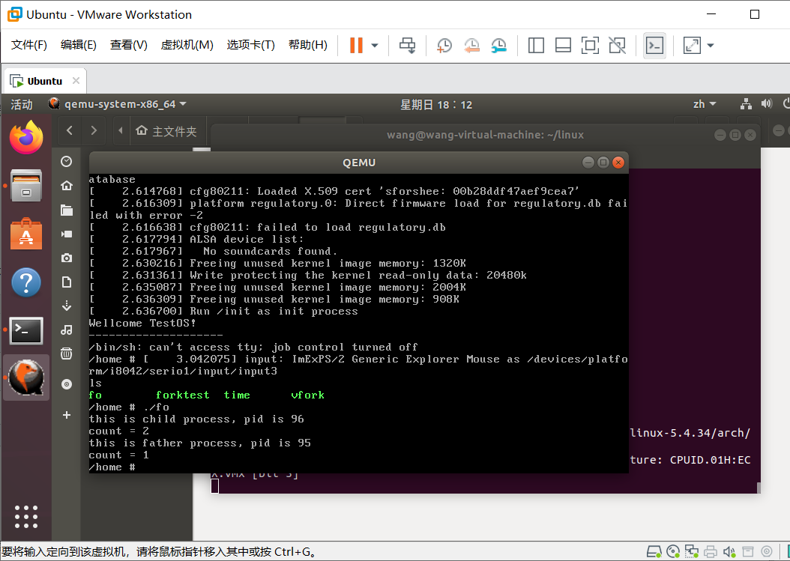Open Help from the dock
Image resolution: width=790 pixels, height=561 pixels.
point(26,282)
